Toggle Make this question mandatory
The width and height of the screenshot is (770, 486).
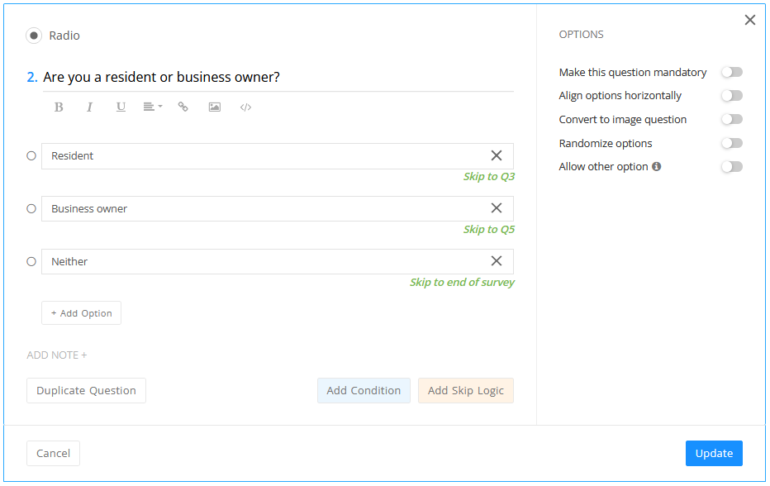point(732,72)
